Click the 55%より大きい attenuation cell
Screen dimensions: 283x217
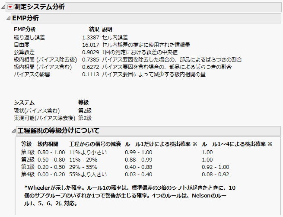(x=88, y=175)
